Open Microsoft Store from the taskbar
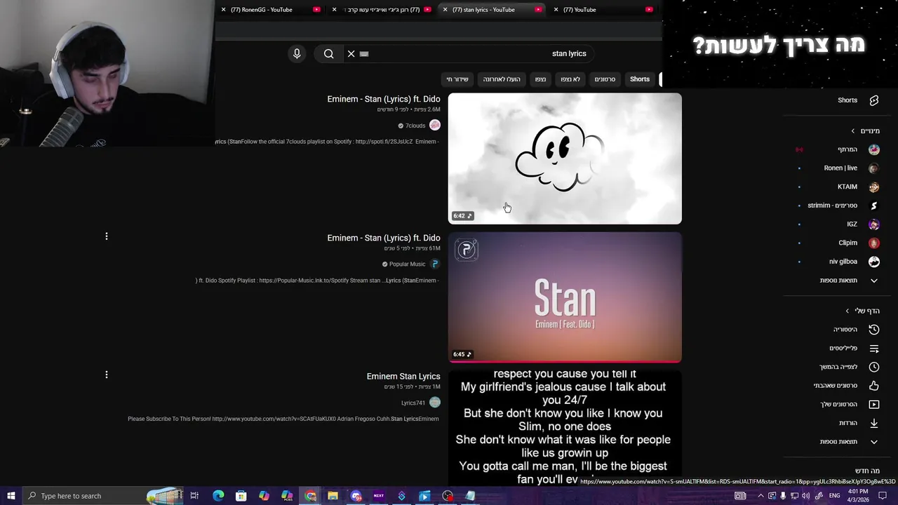Viewport: 898px width, 505px height. (x=241, y=496)
